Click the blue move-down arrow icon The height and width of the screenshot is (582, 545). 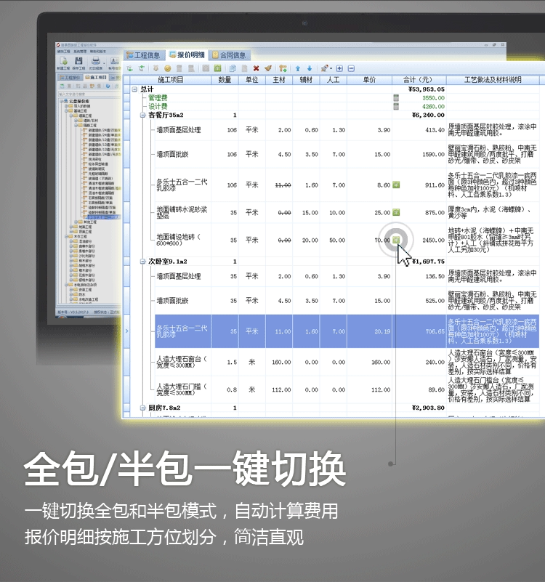pyautogui.click(x=310, y=68)
